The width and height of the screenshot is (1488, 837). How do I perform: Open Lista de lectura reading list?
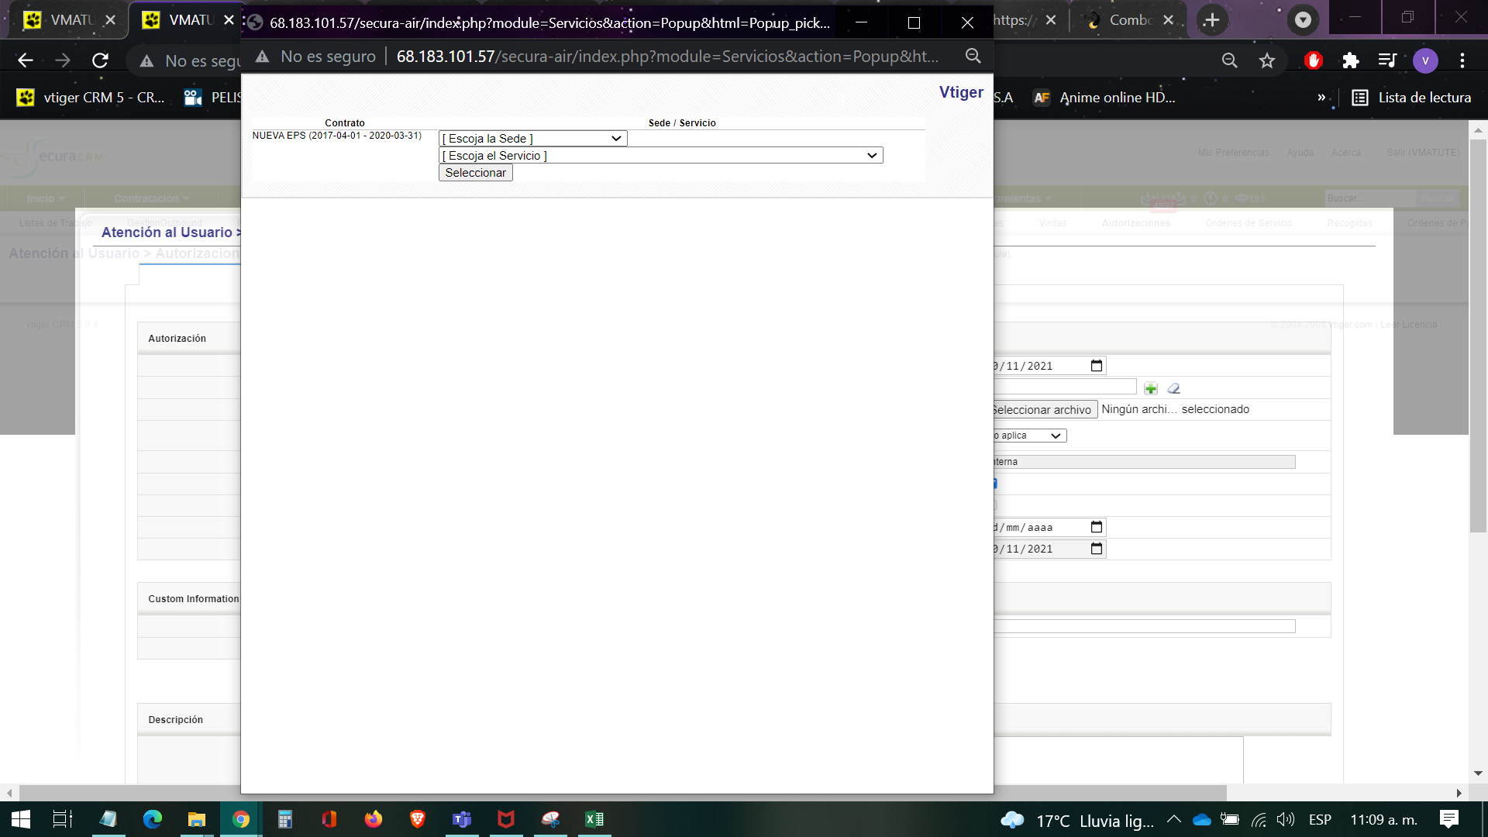(x=1411, y=98)
